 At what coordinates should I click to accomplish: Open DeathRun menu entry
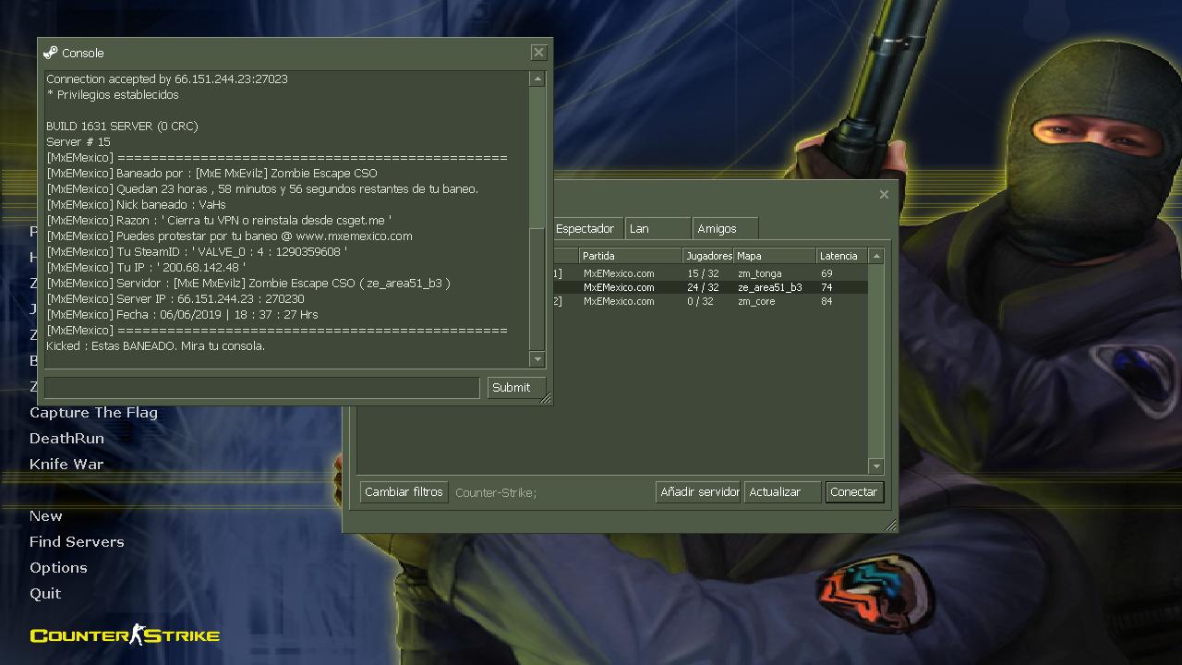(66, 439)
